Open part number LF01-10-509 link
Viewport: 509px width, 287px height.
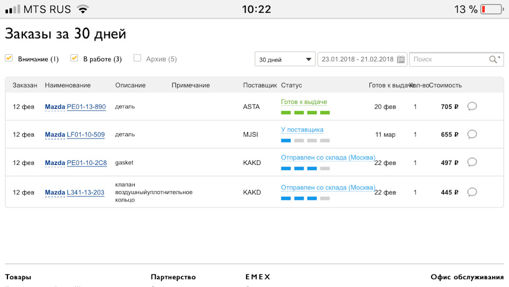(86, 135)
